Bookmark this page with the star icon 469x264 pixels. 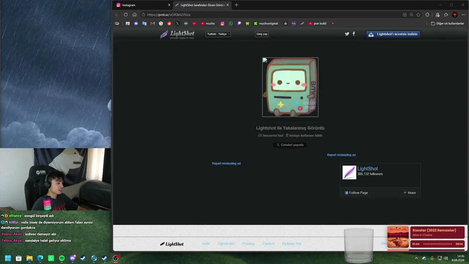pyautogui.click(x=418, y=15)
